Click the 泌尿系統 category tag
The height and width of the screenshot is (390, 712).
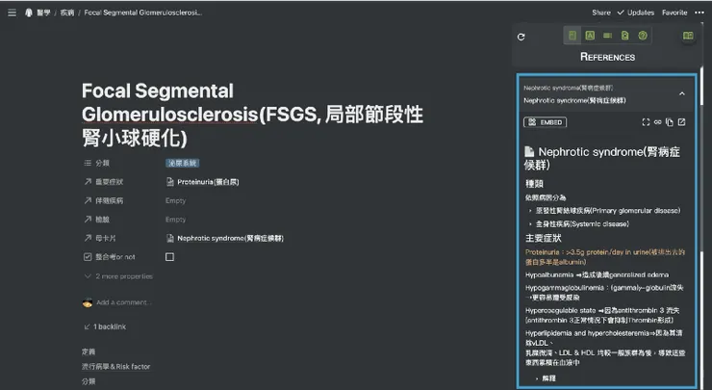tap(182, 163)
